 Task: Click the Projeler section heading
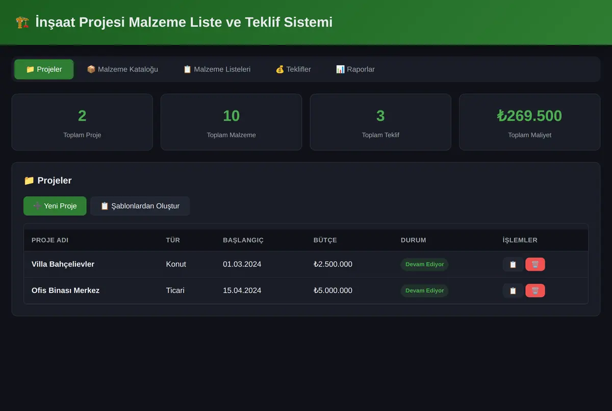pyautogui.click(x=48, y=181)
